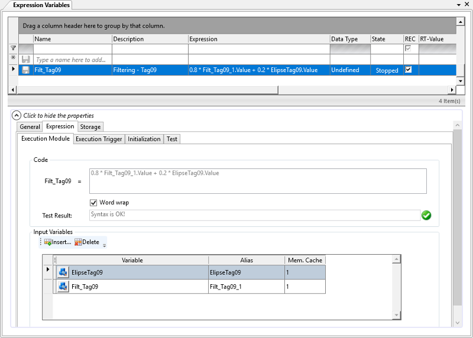Select the Expression tab
This screenshot has height=338, width=473.
tap(60, 126)
